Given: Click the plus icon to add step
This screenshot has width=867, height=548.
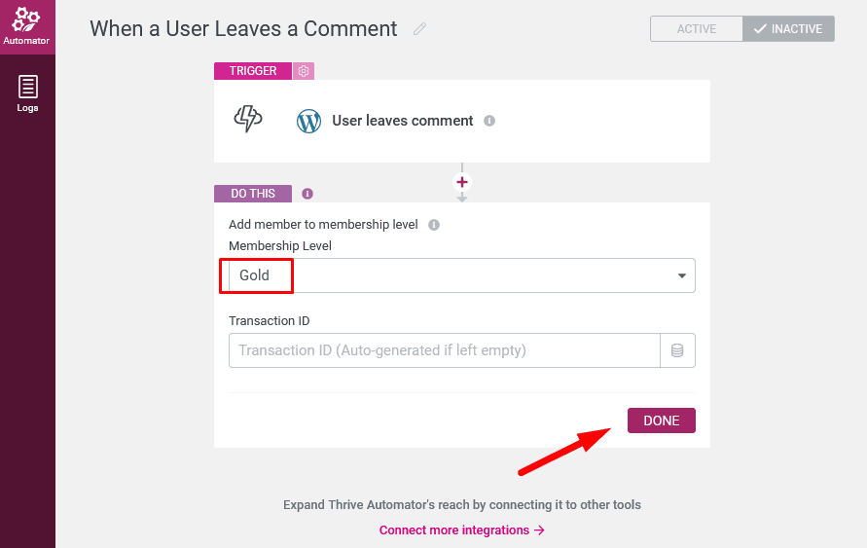Looking at the screenshot, I should (462, 182).
